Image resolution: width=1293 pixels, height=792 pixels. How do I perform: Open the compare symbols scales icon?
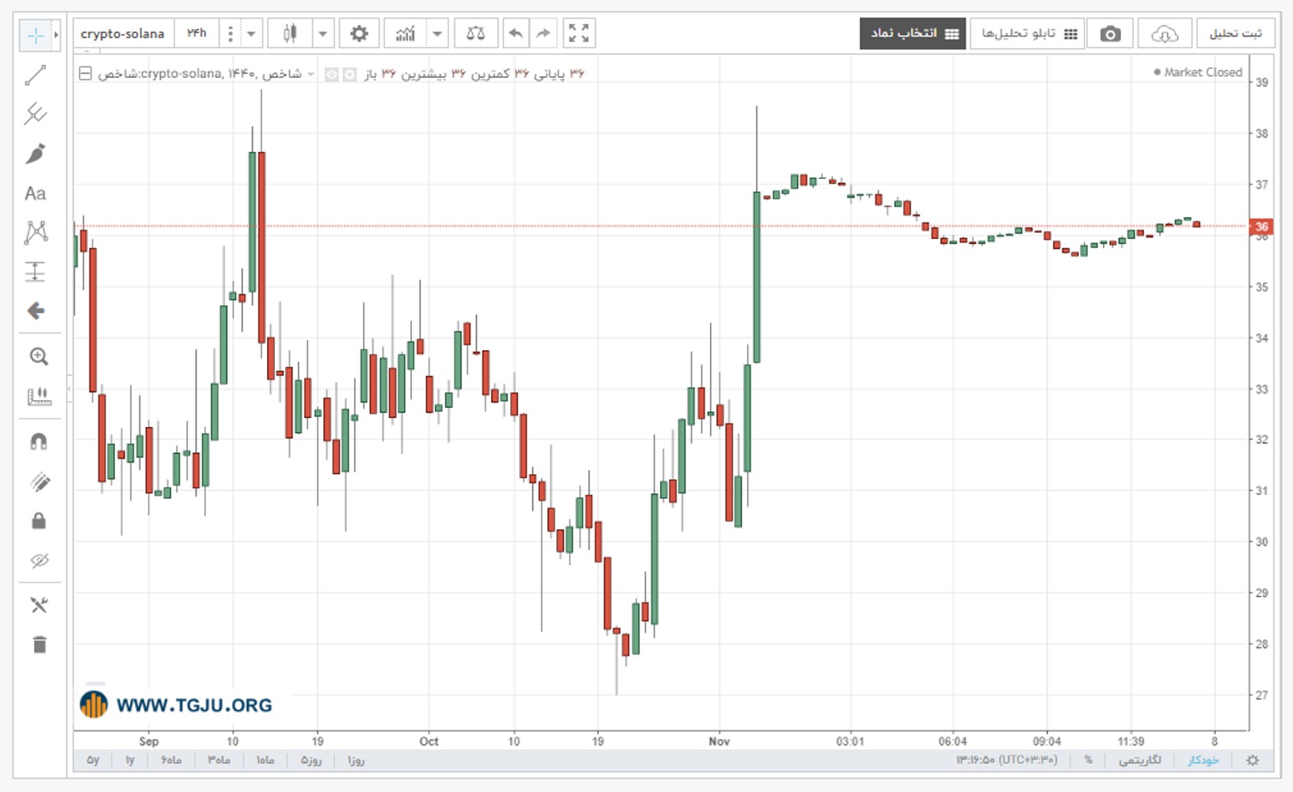point(475,33)
